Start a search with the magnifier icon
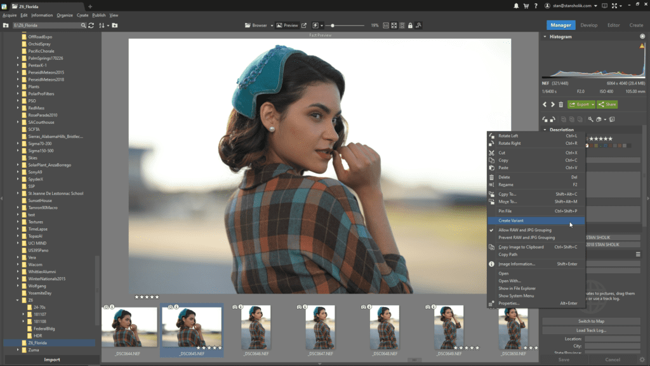 pyautogui.click(x=83, y=25)
